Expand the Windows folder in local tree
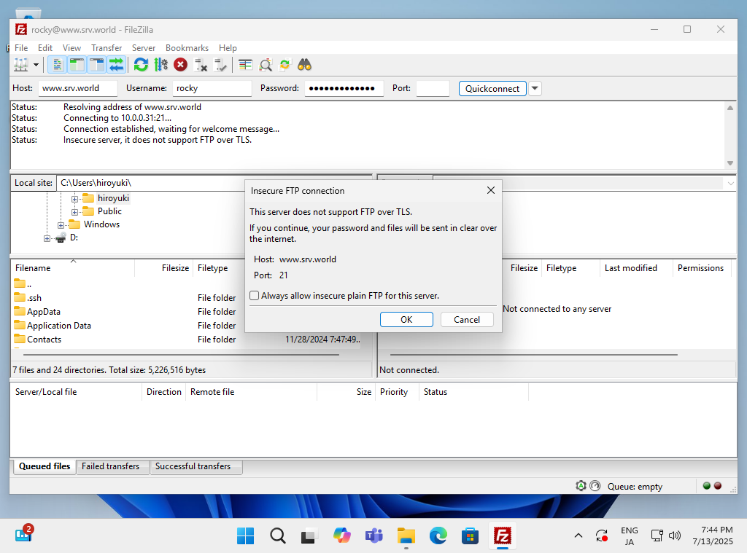The image size is (747, 553). coord(61,224)
